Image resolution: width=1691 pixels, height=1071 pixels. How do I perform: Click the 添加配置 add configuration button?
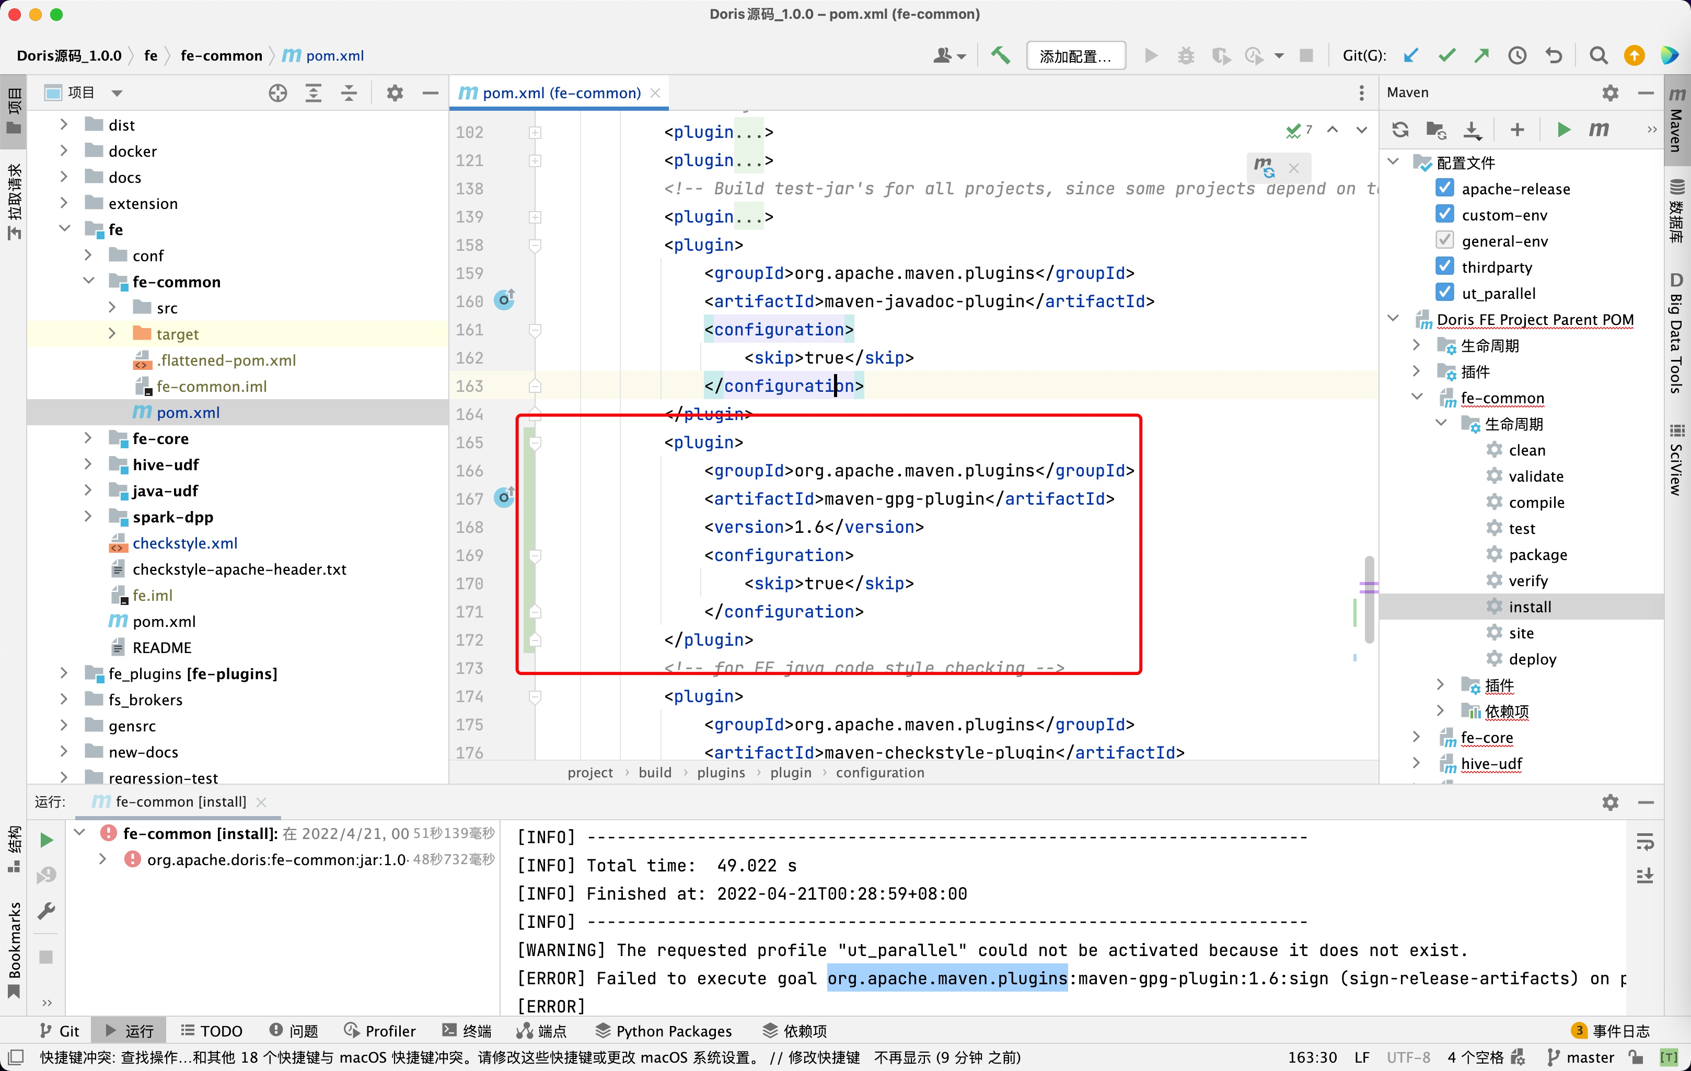1075,55
